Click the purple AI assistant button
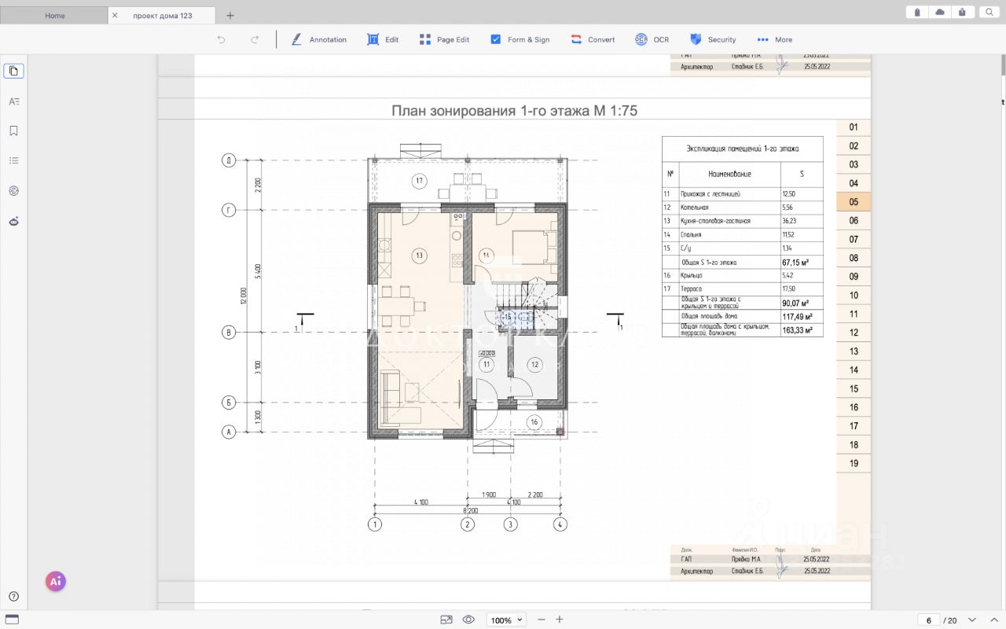This screenshot has width=1006, height=629. pos(55,582)
